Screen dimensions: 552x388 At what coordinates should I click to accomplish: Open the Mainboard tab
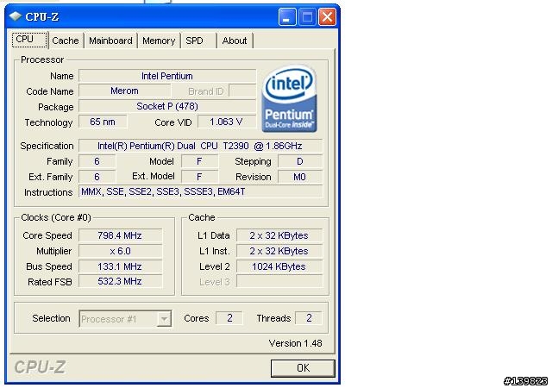pos(110,41)
